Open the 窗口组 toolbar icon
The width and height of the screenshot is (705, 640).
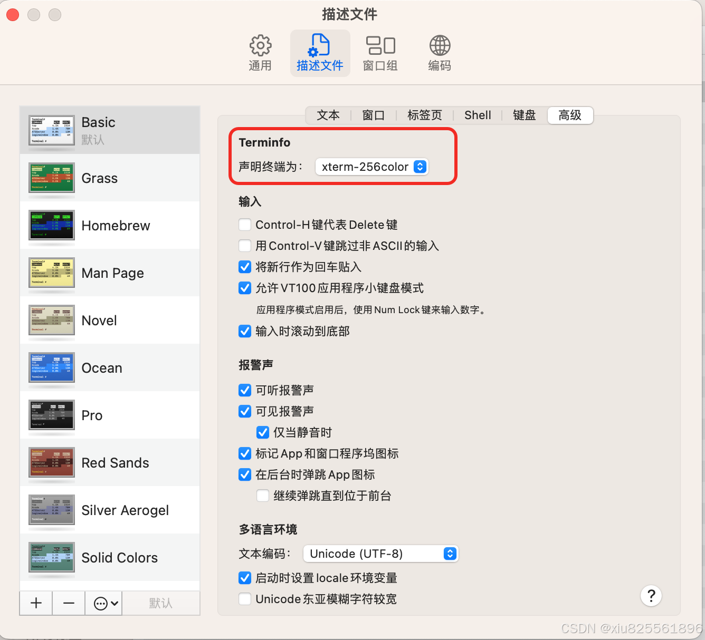[x=380, y=52]
